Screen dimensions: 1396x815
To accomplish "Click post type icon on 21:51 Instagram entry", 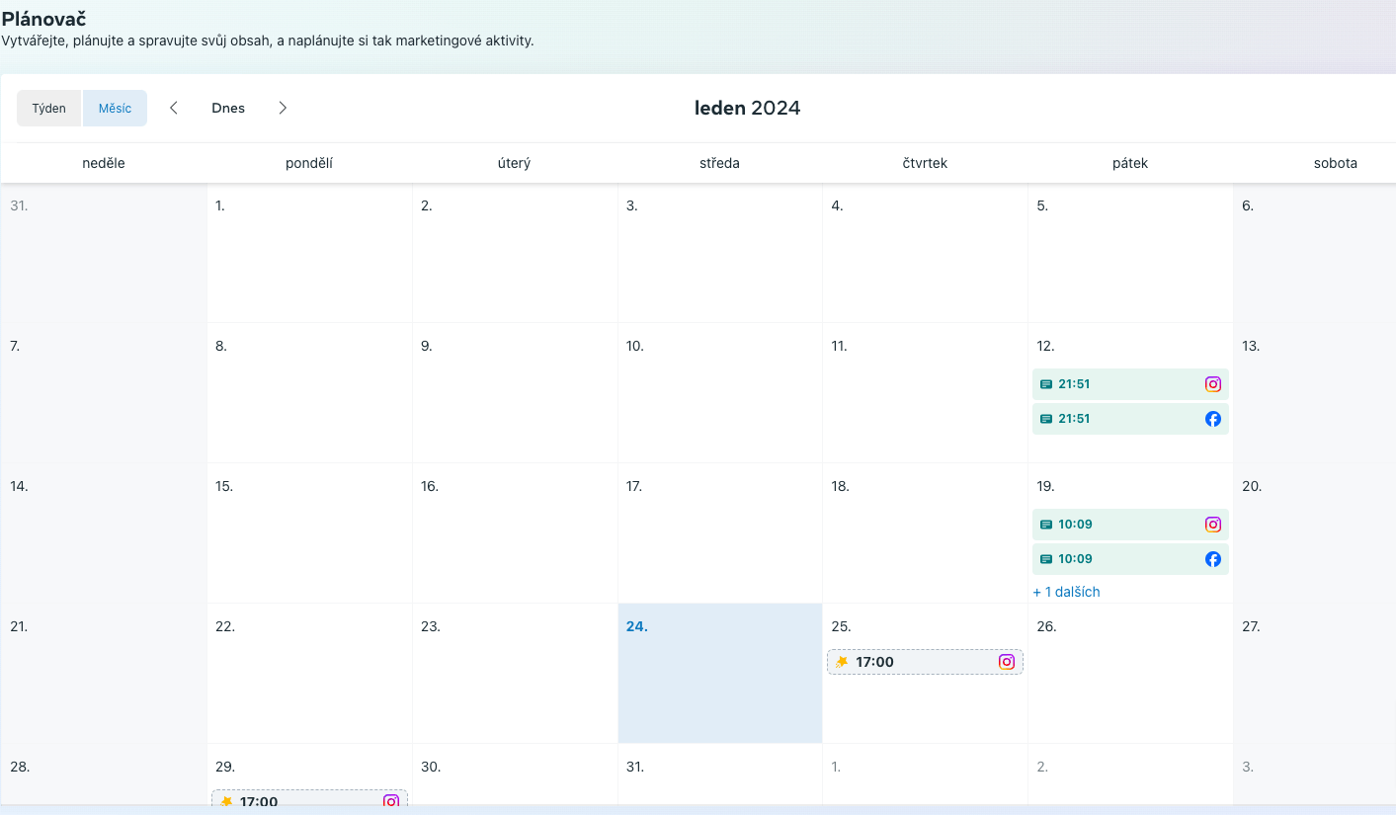I will coord(1046,384).
